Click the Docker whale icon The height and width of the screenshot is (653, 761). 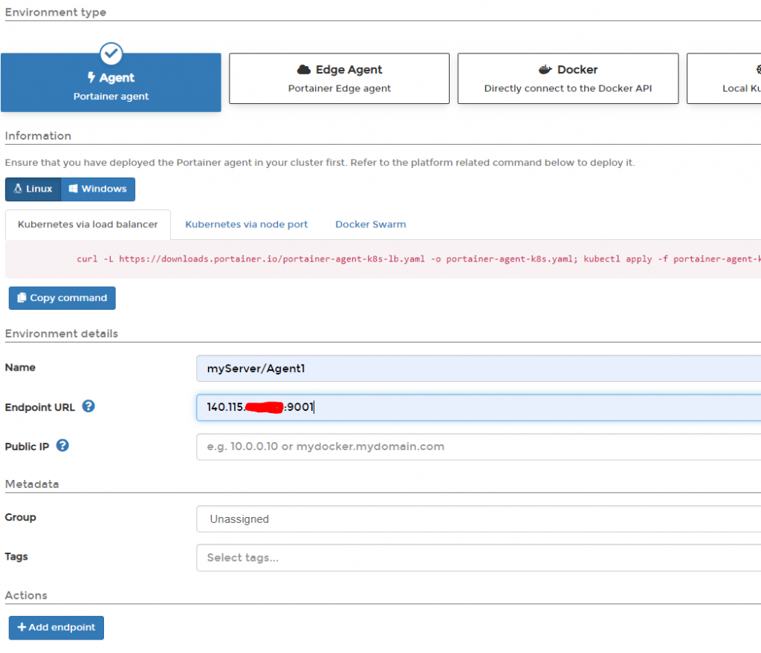tap(545, 69)
